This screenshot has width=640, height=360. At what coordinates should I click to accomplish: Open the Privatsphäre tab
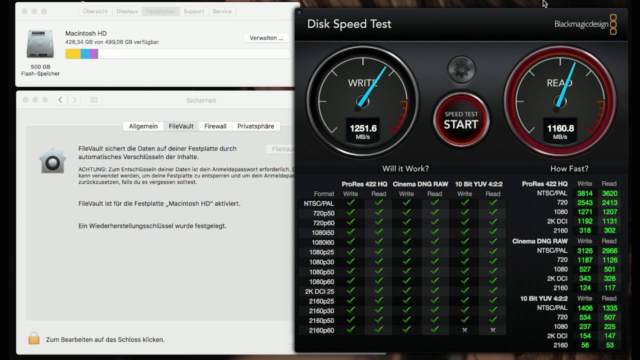click(256, 126)
